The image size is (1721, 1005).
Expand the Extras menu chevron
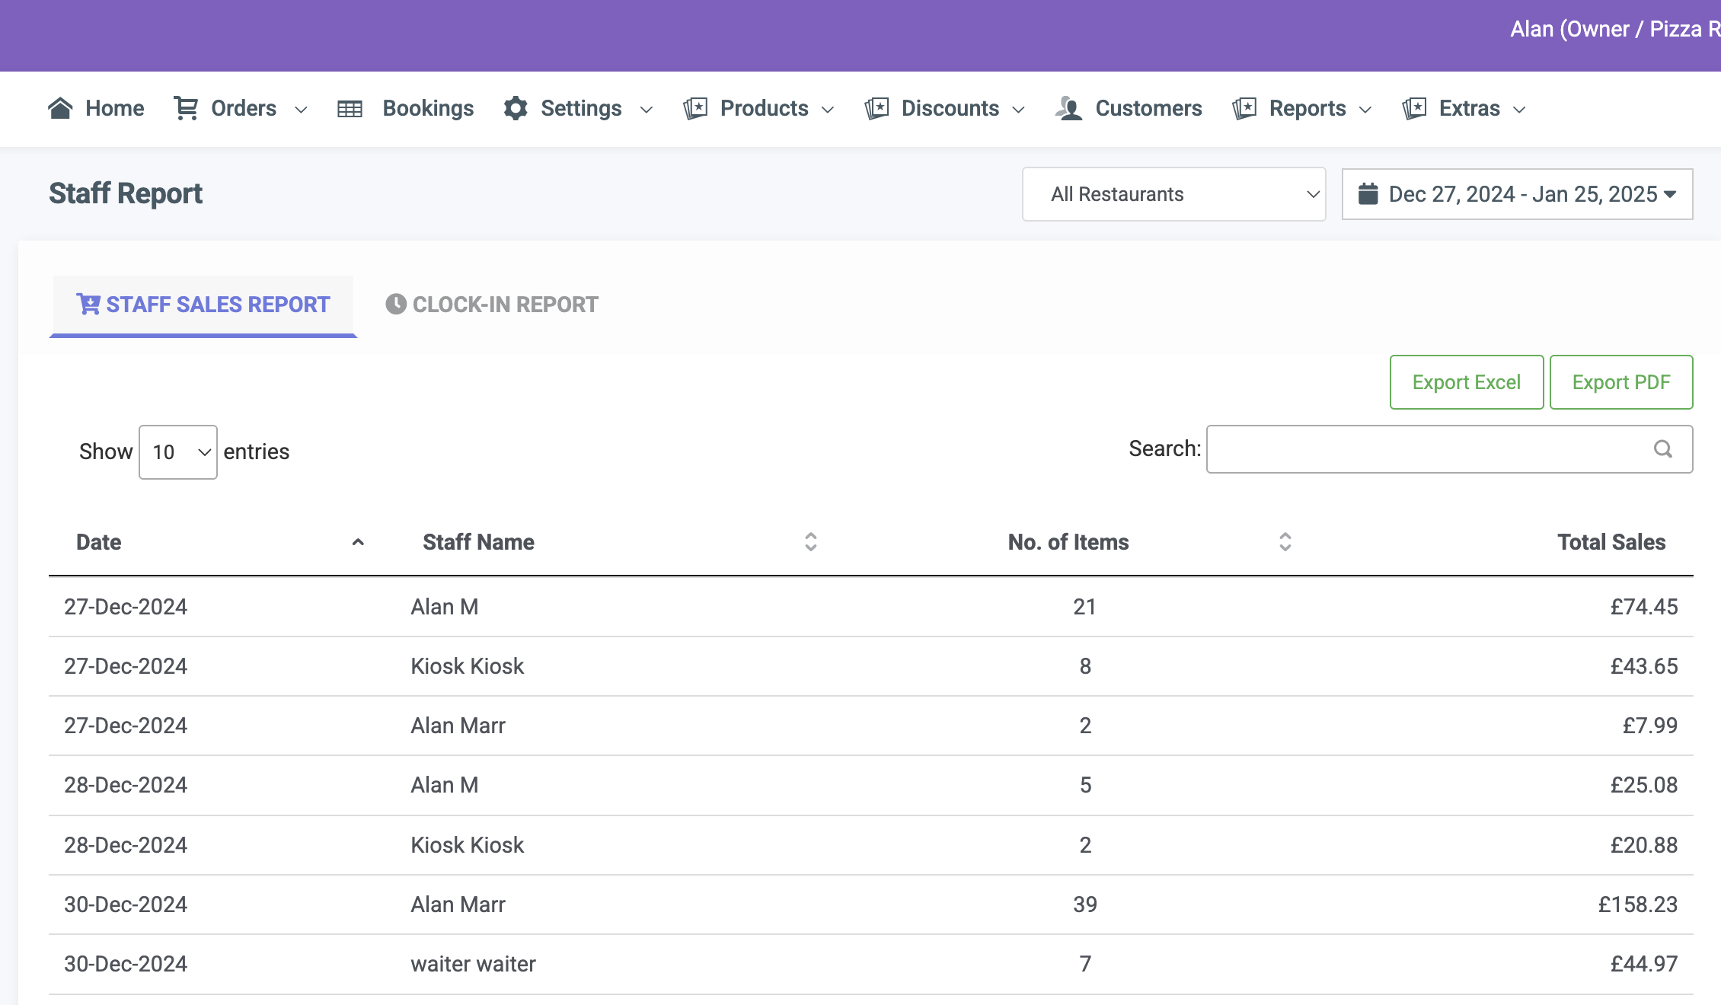(1519, 110)
